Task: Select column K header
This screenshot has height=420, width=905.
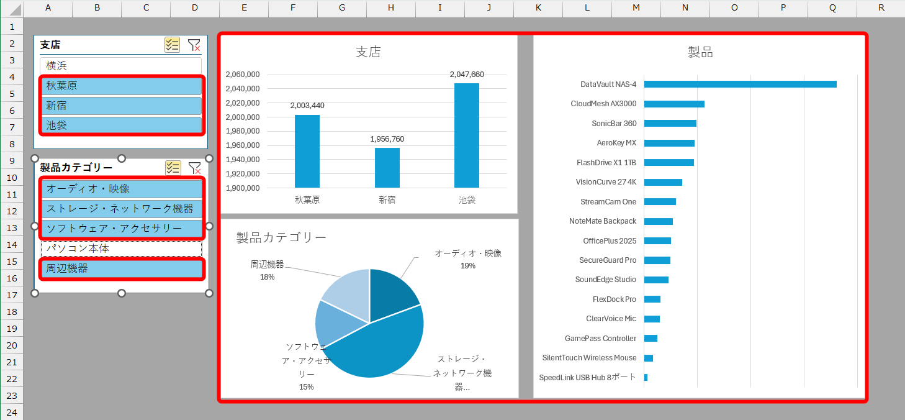Action: [x=538, y=8]
